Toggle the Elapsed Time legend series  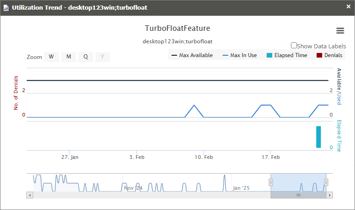tap(287, 55)
